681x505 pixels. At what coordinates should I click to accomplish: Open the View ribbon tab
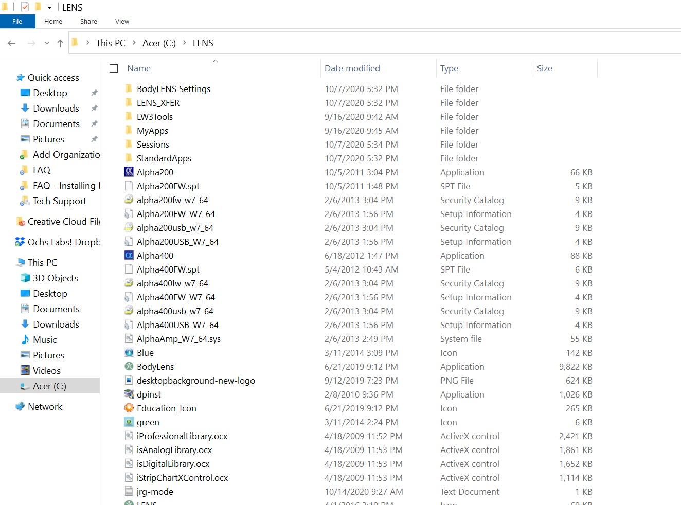122,21
